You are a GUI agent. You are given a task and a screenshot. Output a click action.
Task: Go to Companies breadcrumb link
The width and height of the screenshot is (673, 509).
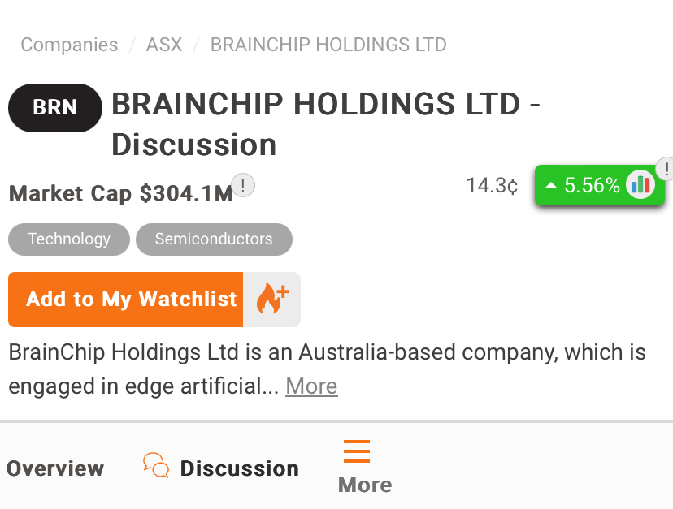(69, 45)
